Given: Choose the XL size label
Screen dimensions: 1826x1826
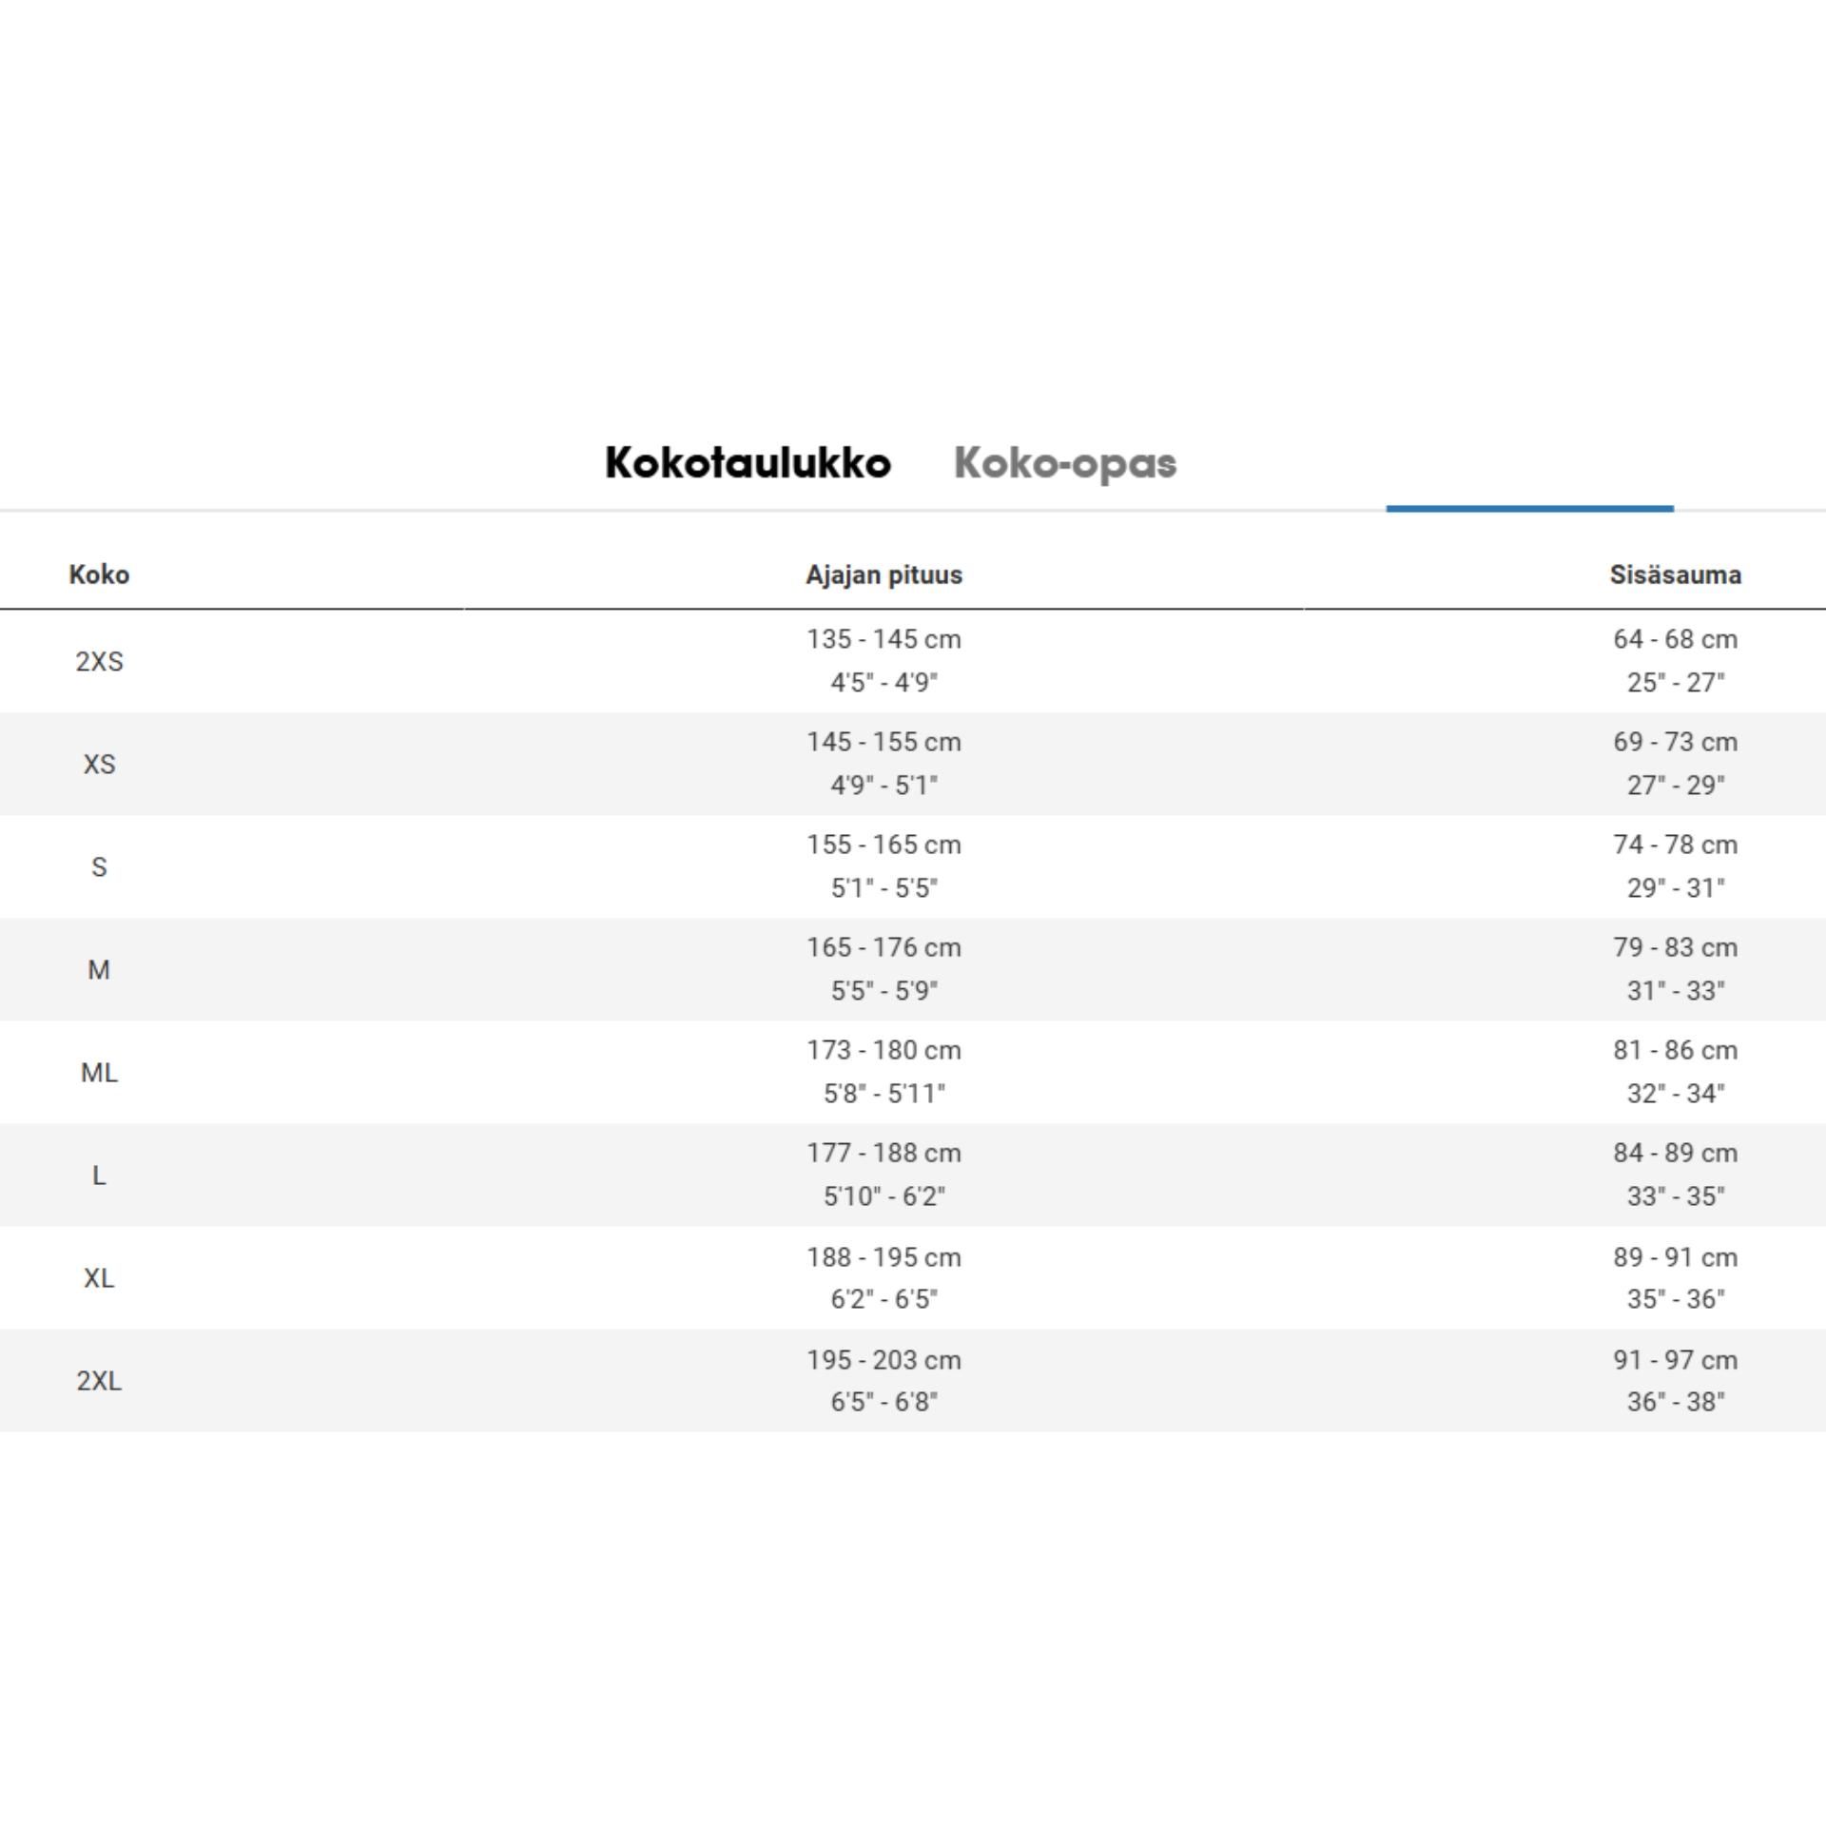Looking at the screenshot, I should point(99,1278).
